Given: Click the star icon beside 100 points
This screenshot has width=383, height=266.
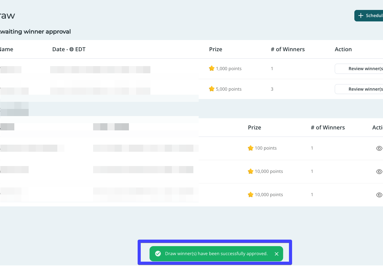Looking at the screenshot, I should pyautogui.click(x=251, y=148).
